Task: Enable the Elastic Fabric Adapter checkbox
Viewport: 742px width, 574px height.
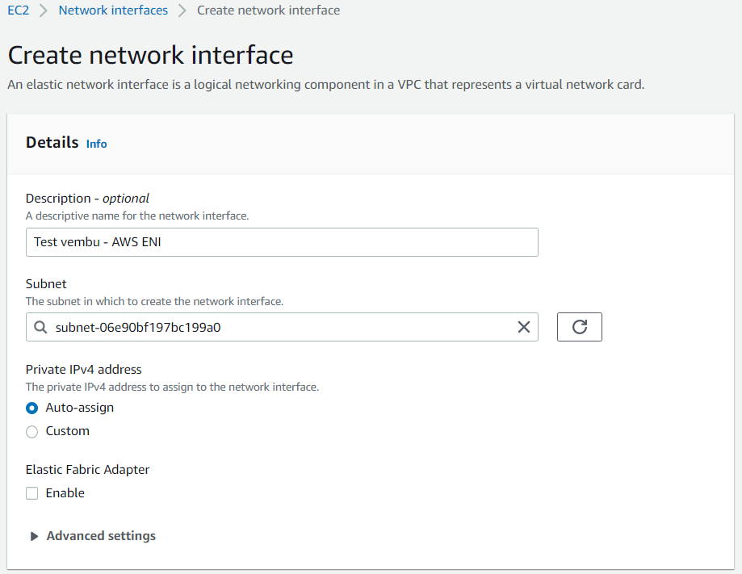Action: pos(31,493)
